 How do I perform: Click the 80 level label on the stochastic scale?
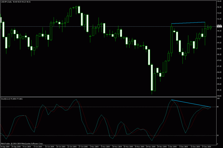tap(218, 107)
